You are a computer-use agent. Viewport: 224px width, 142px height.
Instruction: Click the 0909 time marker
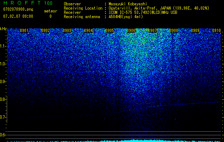pyautogui.click(x=195, y=31)
